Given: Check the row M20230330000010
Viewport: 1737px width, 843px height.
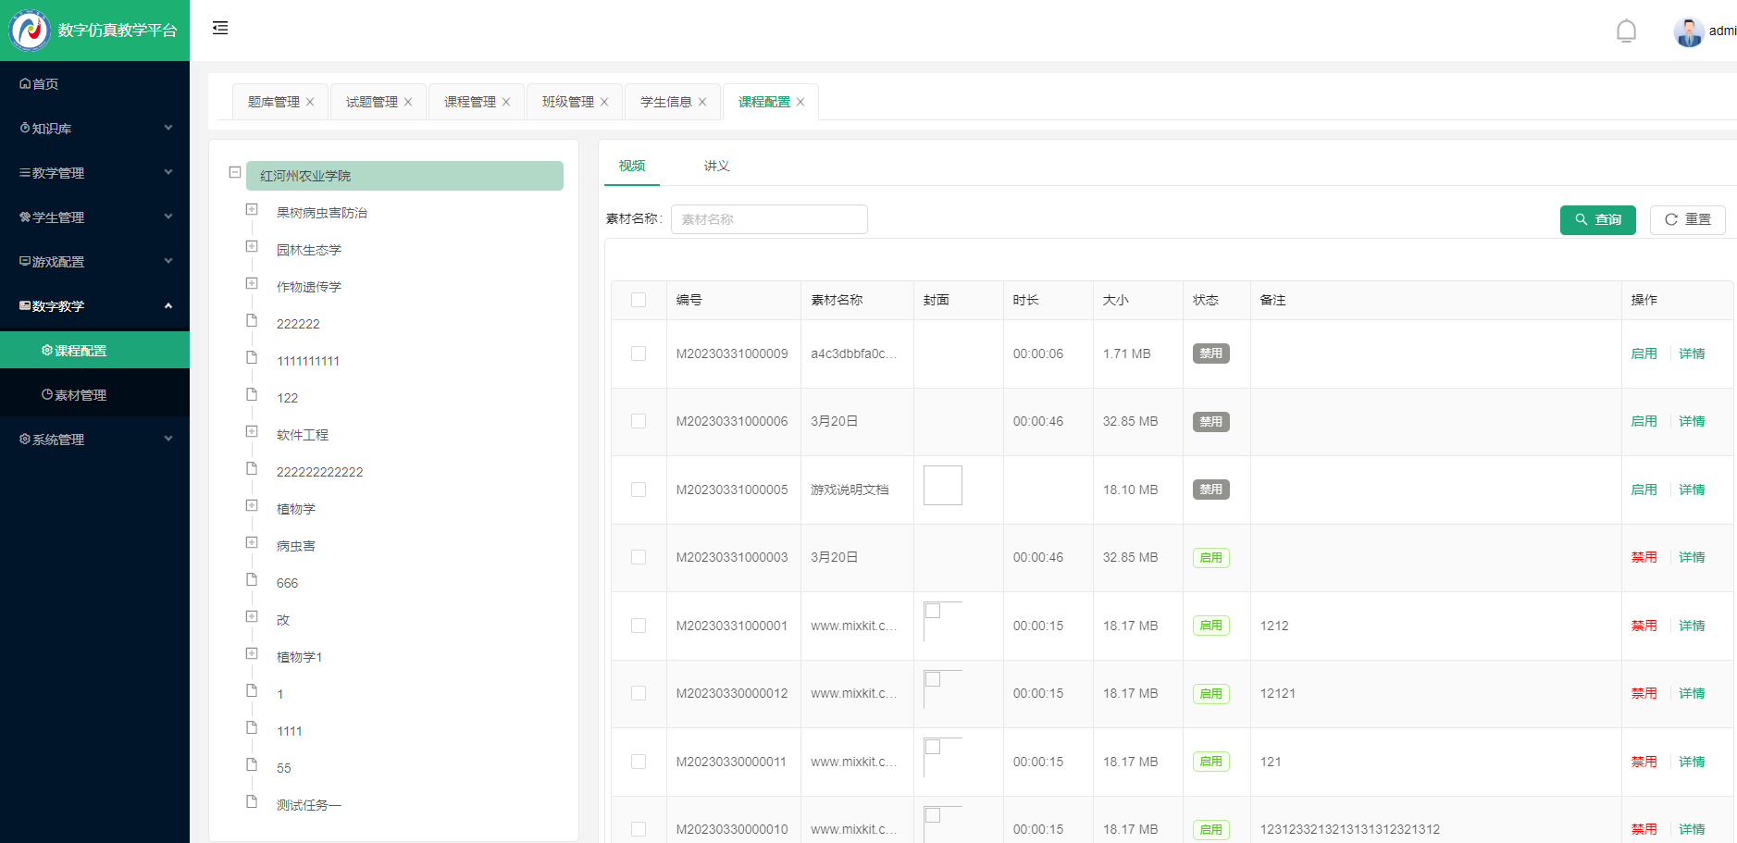Looking at the screenshot, I should (x=639, y=829).
